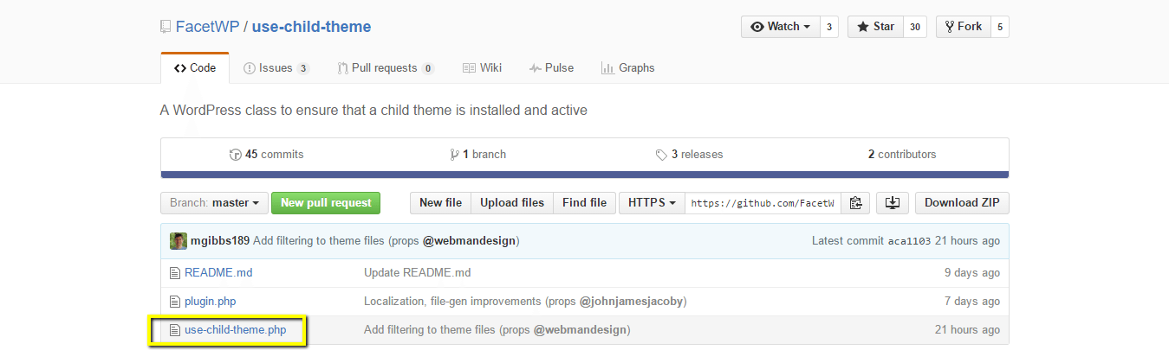
Task: Click the repository book icon beside FacetWP
Action: tap(166, 27)
